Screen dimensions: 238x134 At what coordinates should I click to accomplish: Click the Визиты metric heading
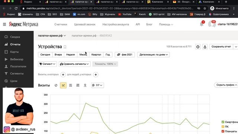pos(44,85)
